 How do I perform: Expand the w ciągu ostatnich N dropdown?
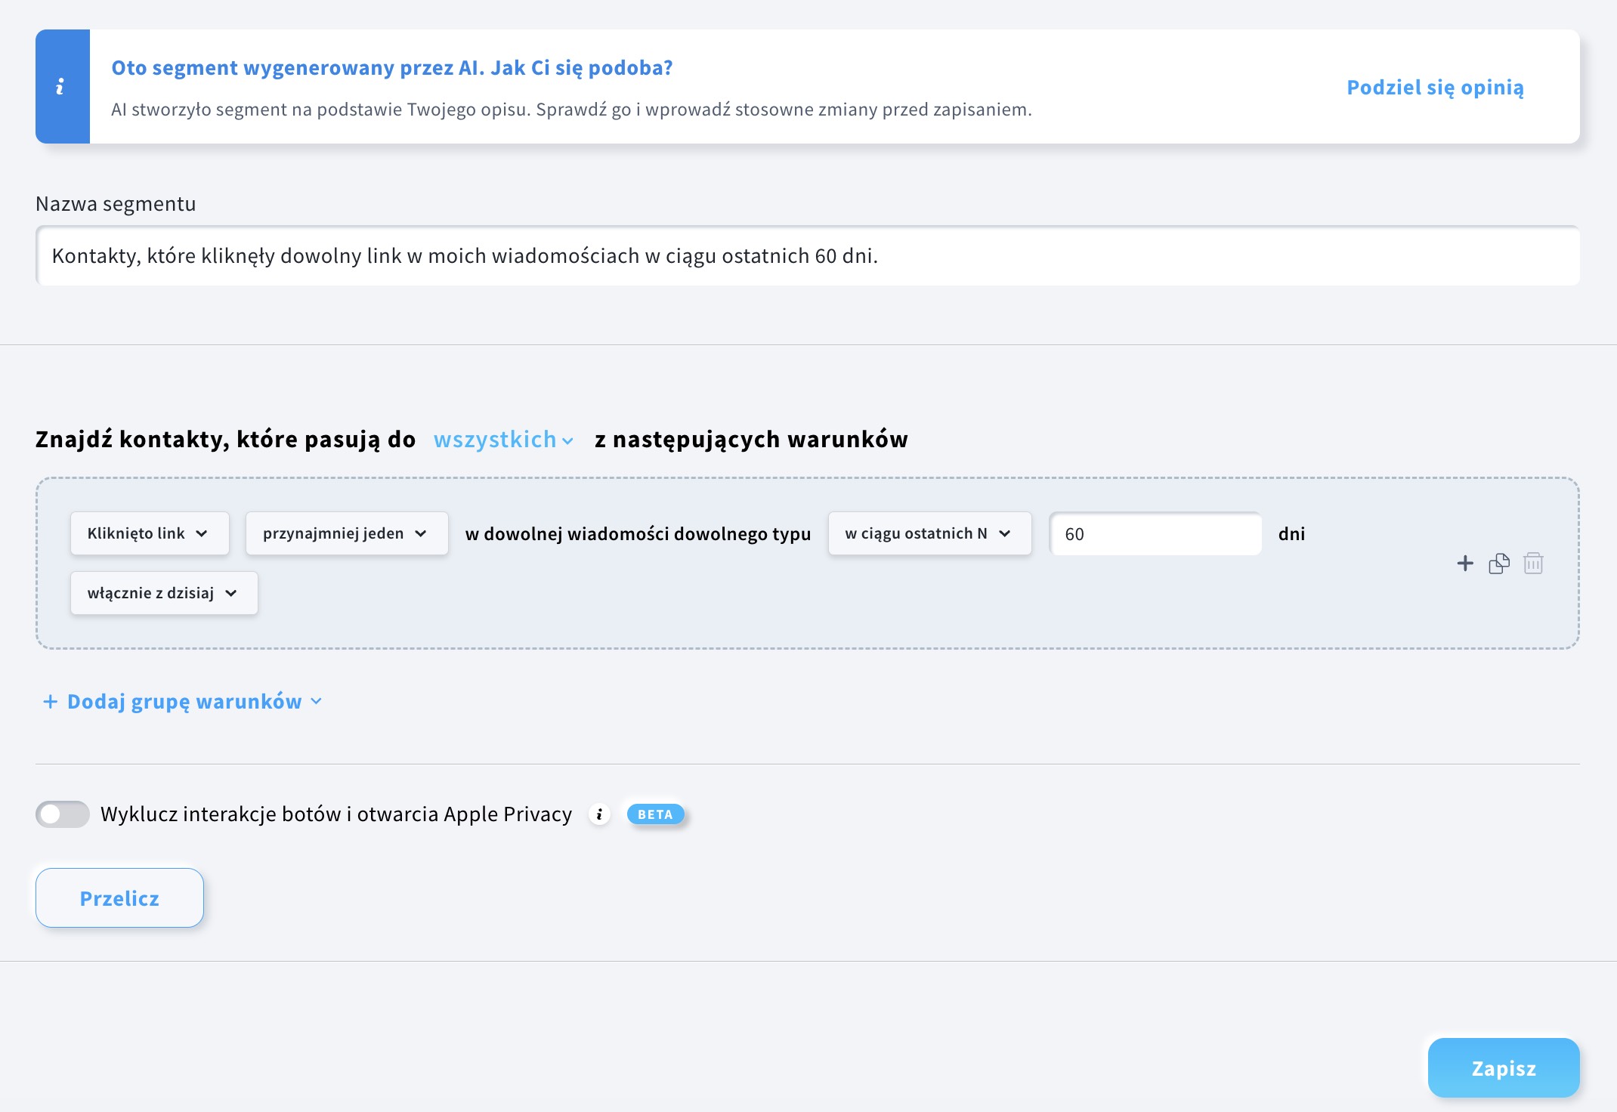[929, 533]
